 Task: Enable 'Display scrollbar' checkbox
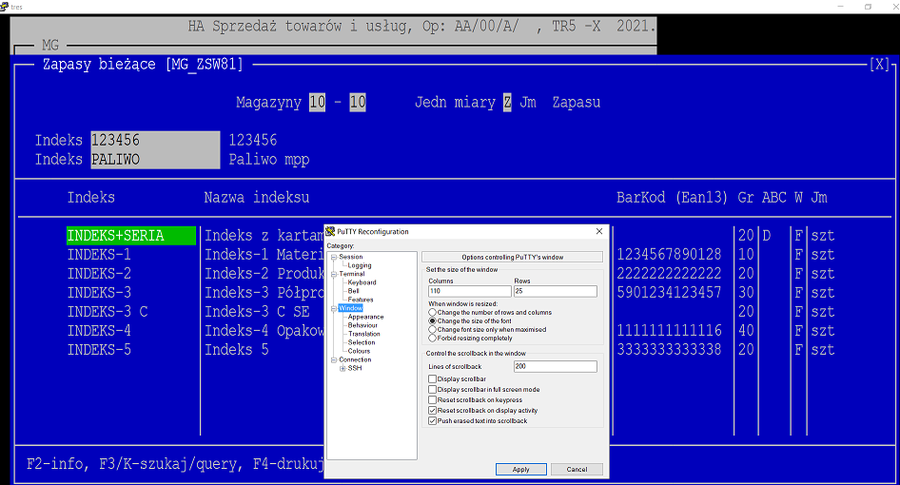pos(457,378)
